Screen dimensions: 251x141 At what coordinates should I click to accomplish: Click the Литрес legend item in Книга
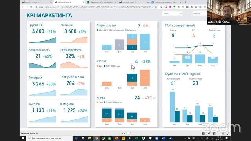(108, 103)
